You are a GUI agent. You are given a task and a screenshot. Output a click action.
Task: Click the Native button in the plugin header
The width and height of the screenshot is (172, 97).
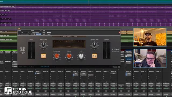pos(49,34)
